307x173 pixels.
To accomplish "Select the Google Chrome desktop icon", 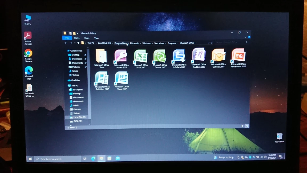I will click(29, 56).
